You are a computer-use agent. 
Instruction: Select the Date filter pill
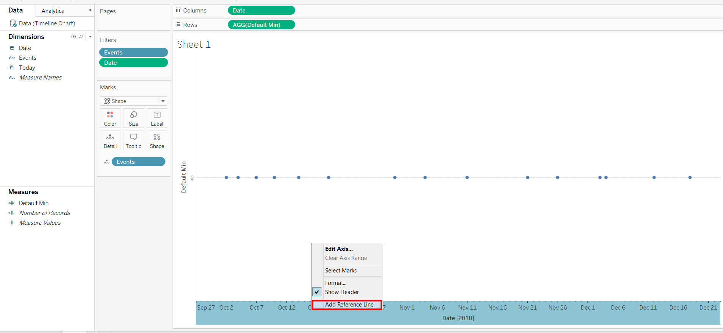point(134,63)
